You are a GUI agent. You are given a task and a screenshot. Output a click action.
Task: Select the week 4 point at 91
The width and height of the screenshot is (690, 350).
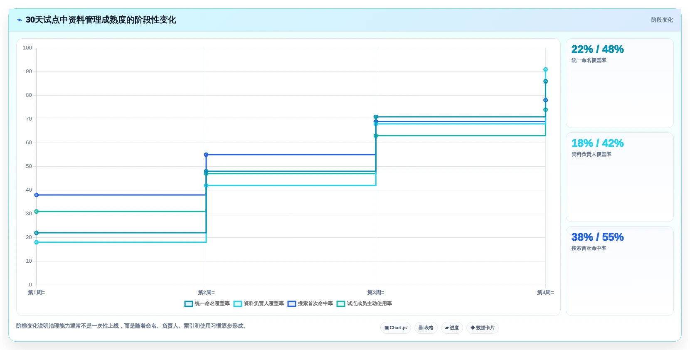[x=545, y=69]
